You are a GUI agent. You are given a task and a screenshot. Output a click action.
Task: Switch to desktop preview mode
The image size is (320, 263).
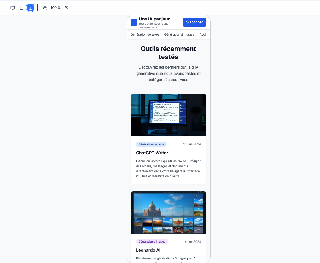click(x=12, y=8)
